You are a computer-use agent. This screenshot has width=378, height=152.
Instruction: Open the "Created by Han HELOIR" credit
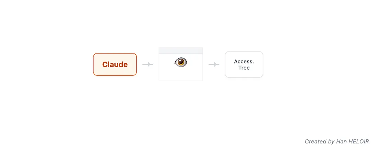[337, 141]
